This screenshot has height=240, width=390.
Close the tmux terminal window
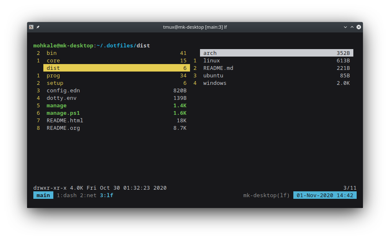(359, 27)
